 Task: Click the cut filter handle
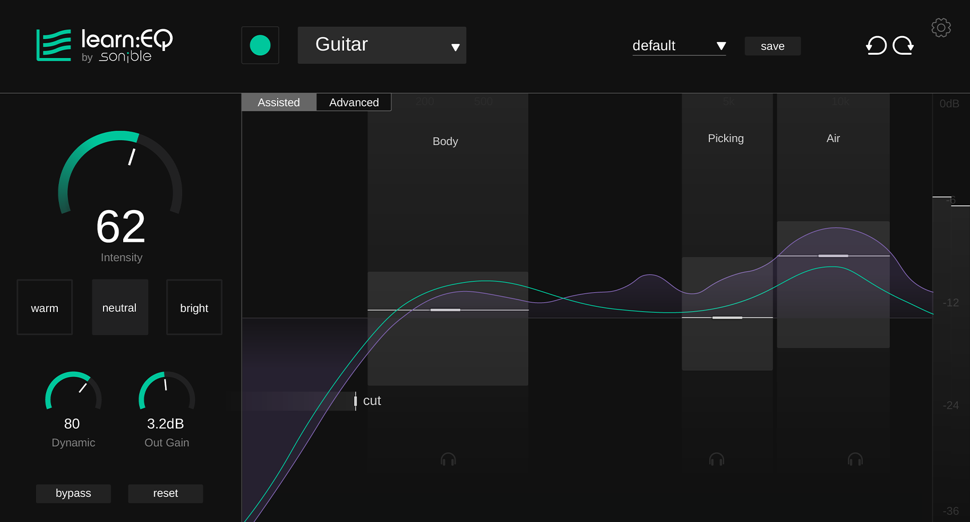pyautogui.click(x=356, y=401)
